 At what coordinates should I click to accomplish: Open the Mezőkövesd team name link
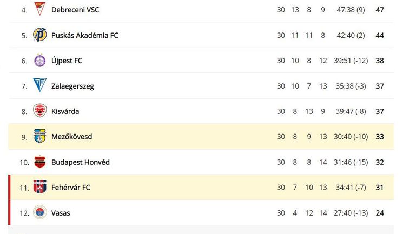point(71,137)
